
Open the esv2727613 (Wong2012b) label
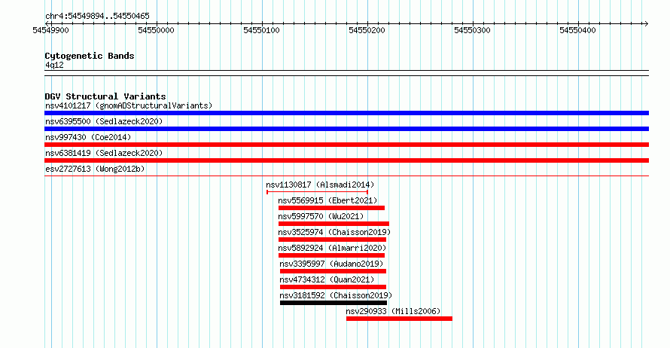(95, 169)
